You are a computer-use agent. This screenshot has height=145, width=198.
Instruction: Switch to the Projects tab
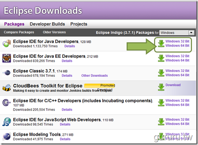(79, 24)
